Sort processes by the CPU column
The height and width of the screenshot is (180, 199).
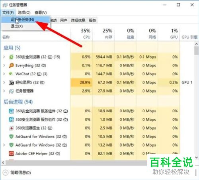(82, 34)
